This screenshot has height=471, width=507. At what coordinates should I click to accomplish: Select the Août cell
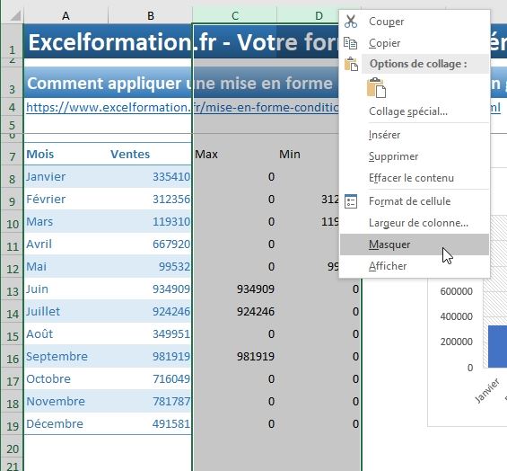tap(66, 334)
